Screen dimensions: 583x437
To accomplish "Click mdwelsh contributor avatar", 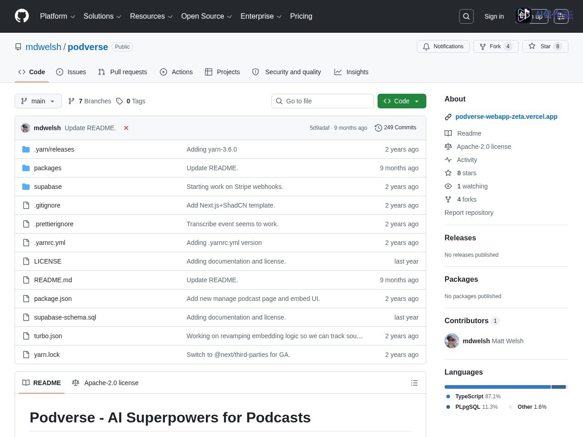I will click(x=452, y=341).
